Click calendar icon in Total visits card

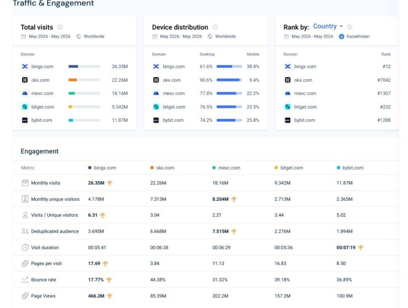click(x=24, y=37)
